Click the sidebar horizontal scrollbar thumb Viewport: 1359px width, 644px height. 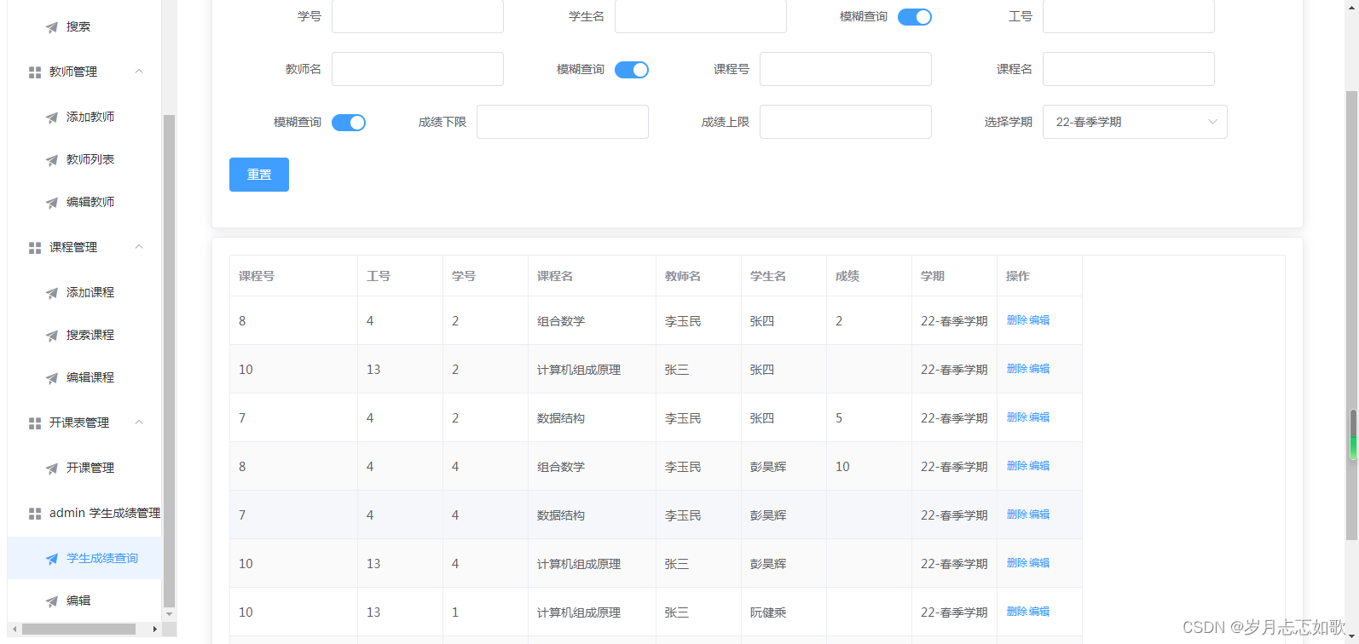[x=78, y=630]
